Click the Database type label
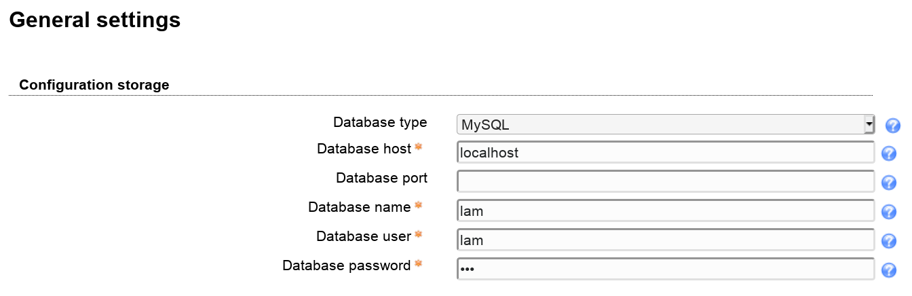This screenshot has height=296, width=912. click(380, 122)
